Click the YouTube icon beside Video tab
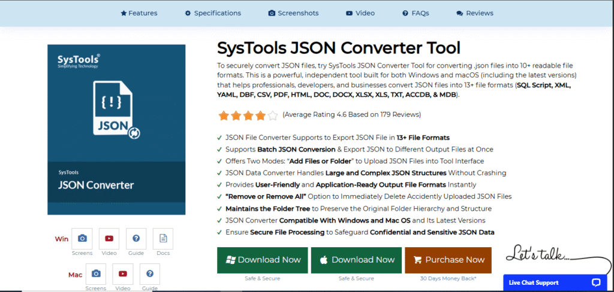Screen dimensions: 614x292 click(x=350, y=13)
